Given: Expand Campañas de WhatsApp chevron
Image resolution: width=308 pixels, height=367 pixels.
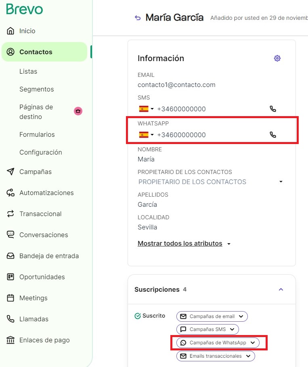Looking at the screenshot, I should click(x=253, y=343).
